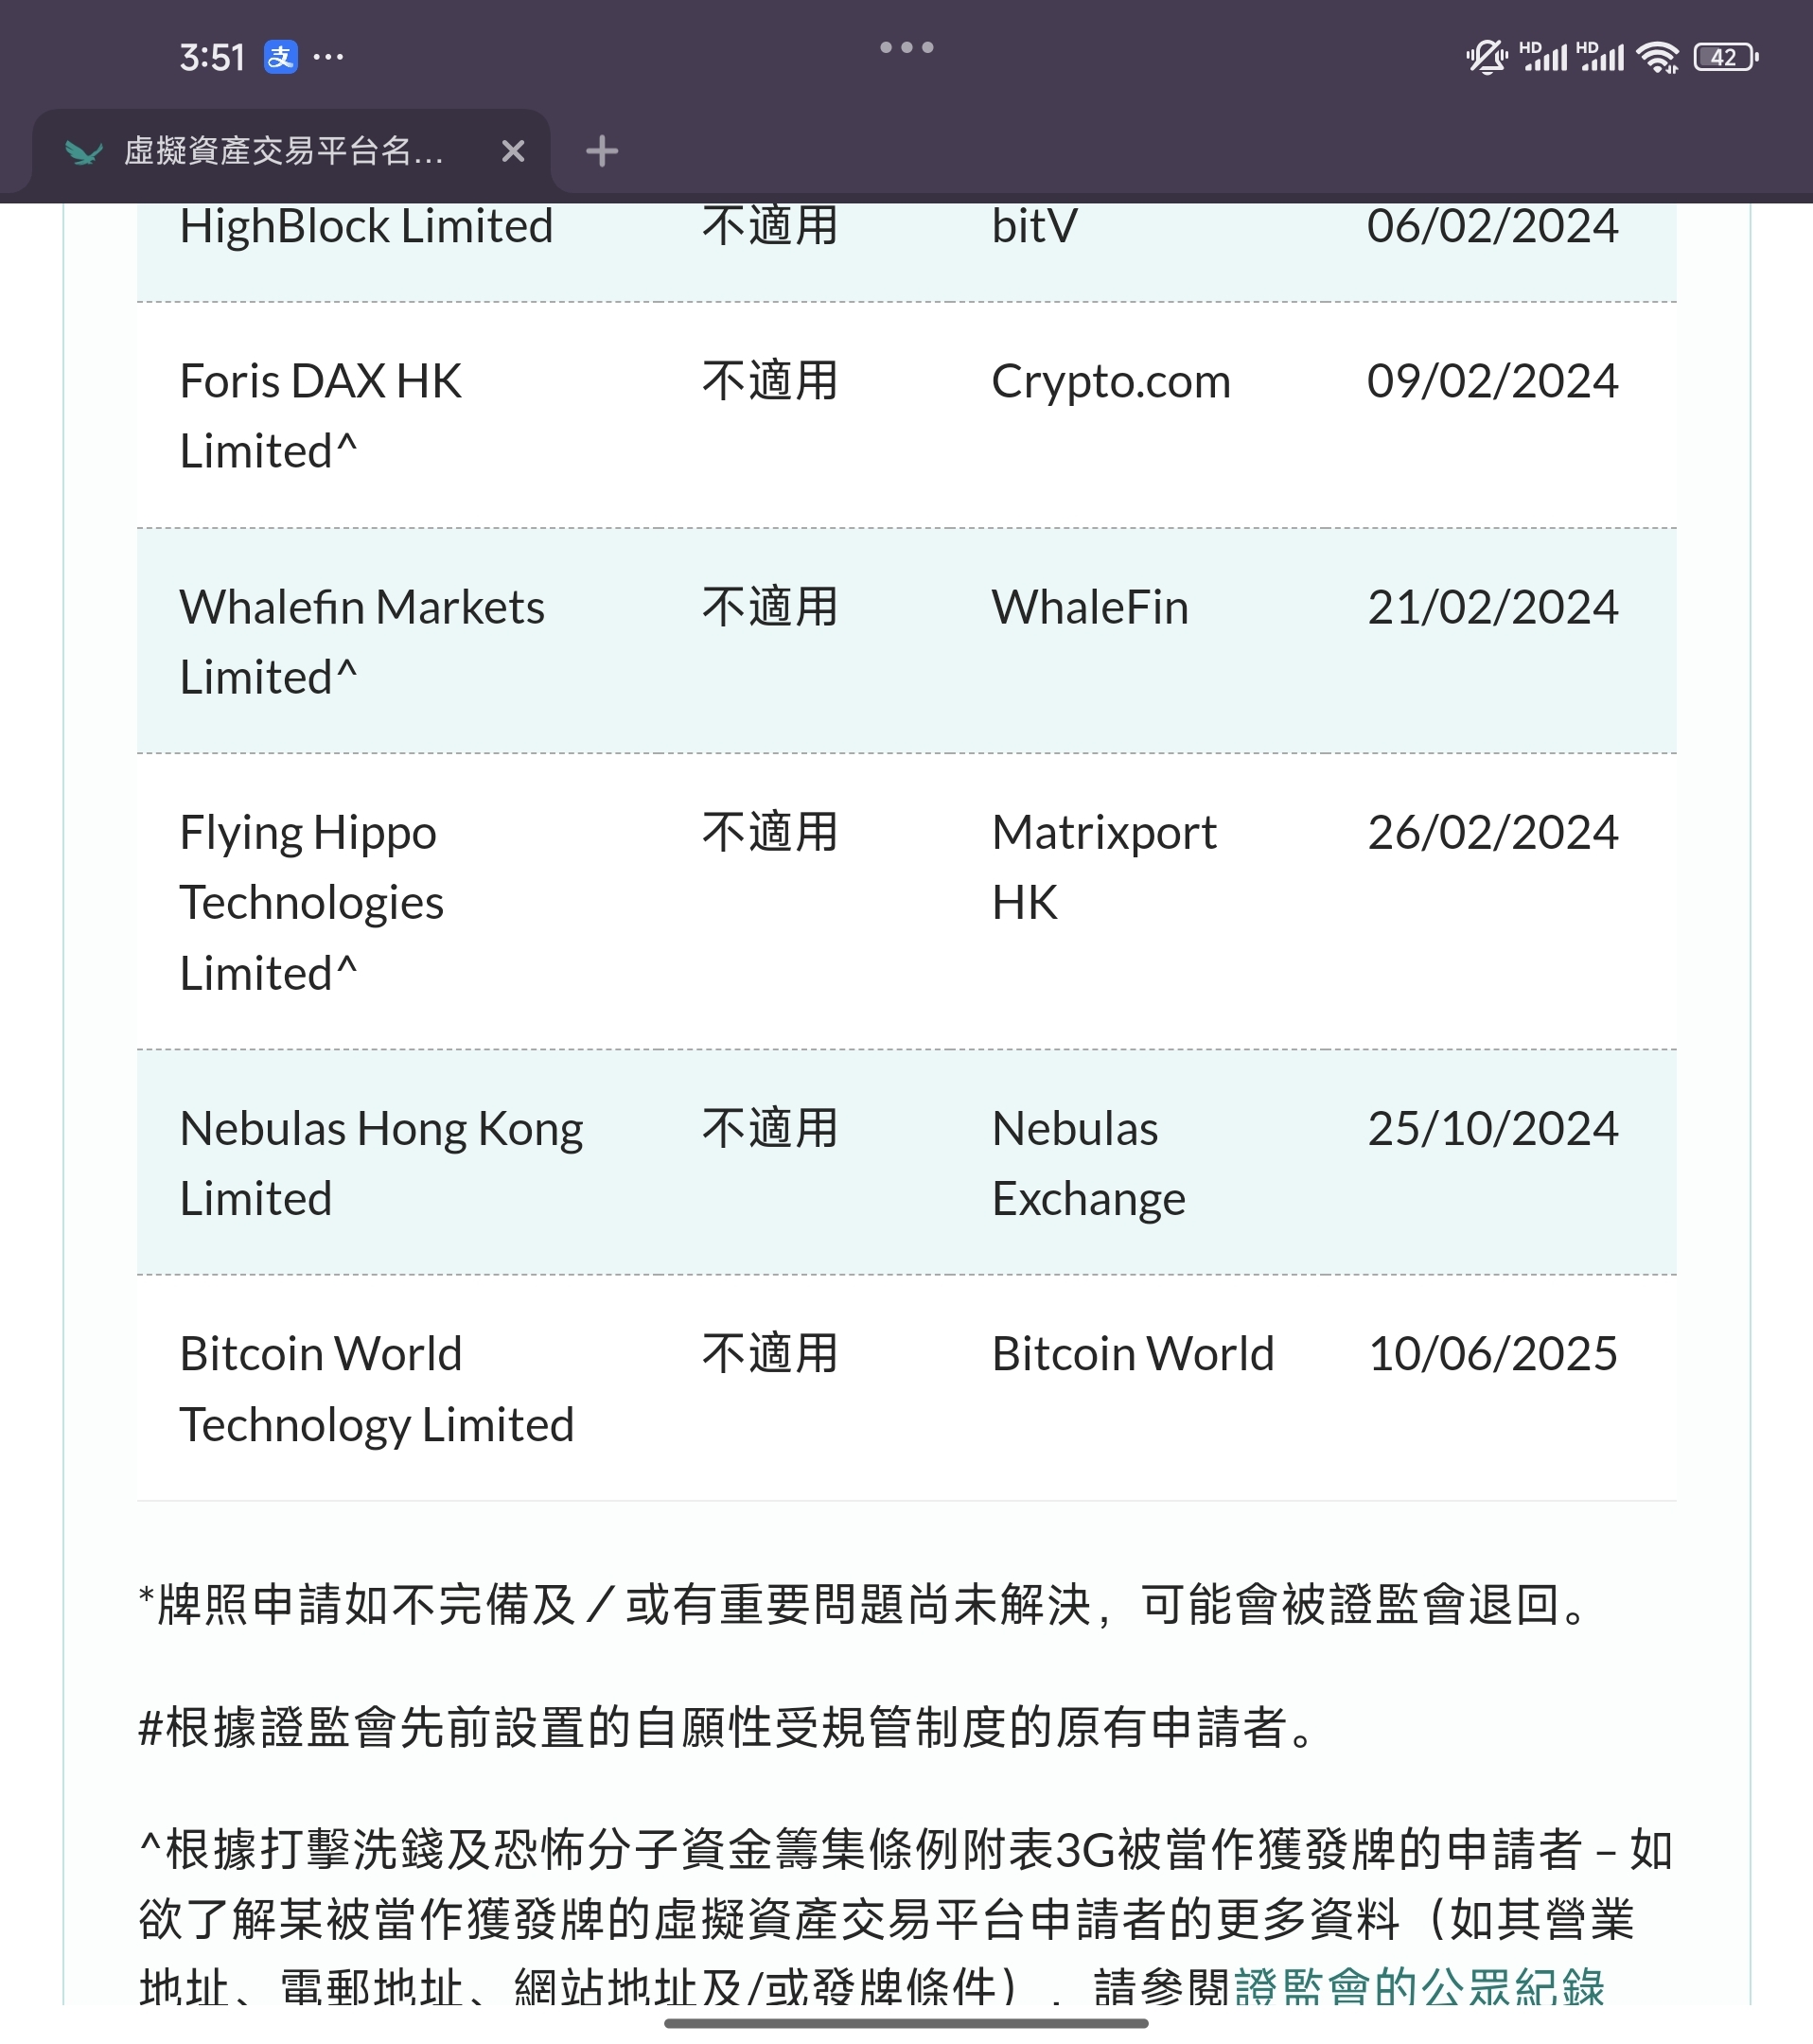
Task: Tap the notification overflow dots next to the Alipay icon
Action: [328, 57]
